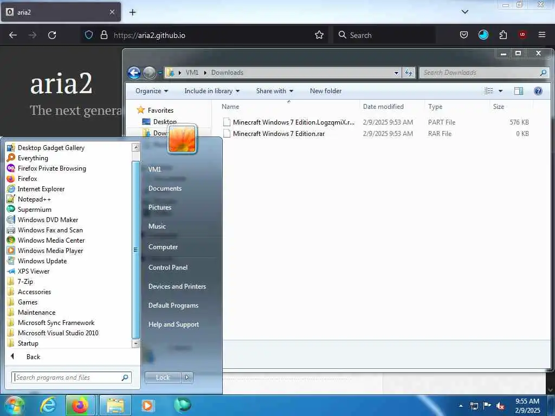This screenshot has width=555, height=416.
Task: Focus the Search Downloads field
Action: (x=484, y=73)
